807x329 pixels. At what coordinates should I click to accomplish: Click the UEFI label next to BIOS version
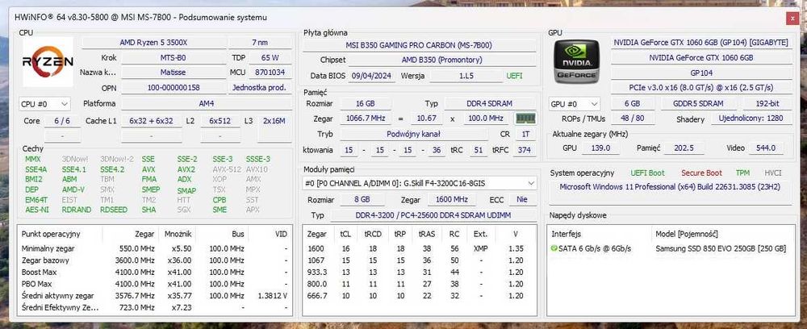pos(514,76)
